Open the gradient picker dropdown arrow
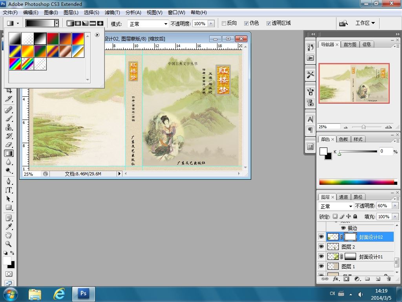 coord(57,23)
